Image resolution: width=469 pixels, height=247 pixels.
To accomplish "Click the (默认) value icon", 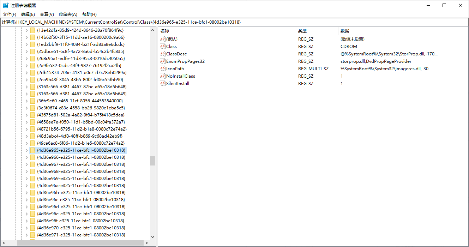I will pyautogui.click(x=163, y=39).
